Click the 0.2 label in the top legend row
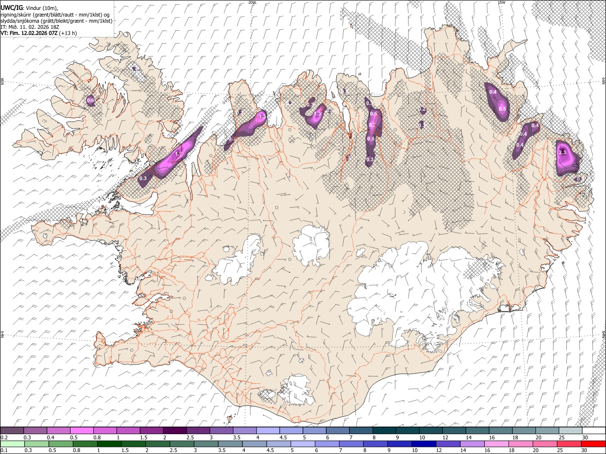This screenshot has height=454, width=606. (3, 437)
